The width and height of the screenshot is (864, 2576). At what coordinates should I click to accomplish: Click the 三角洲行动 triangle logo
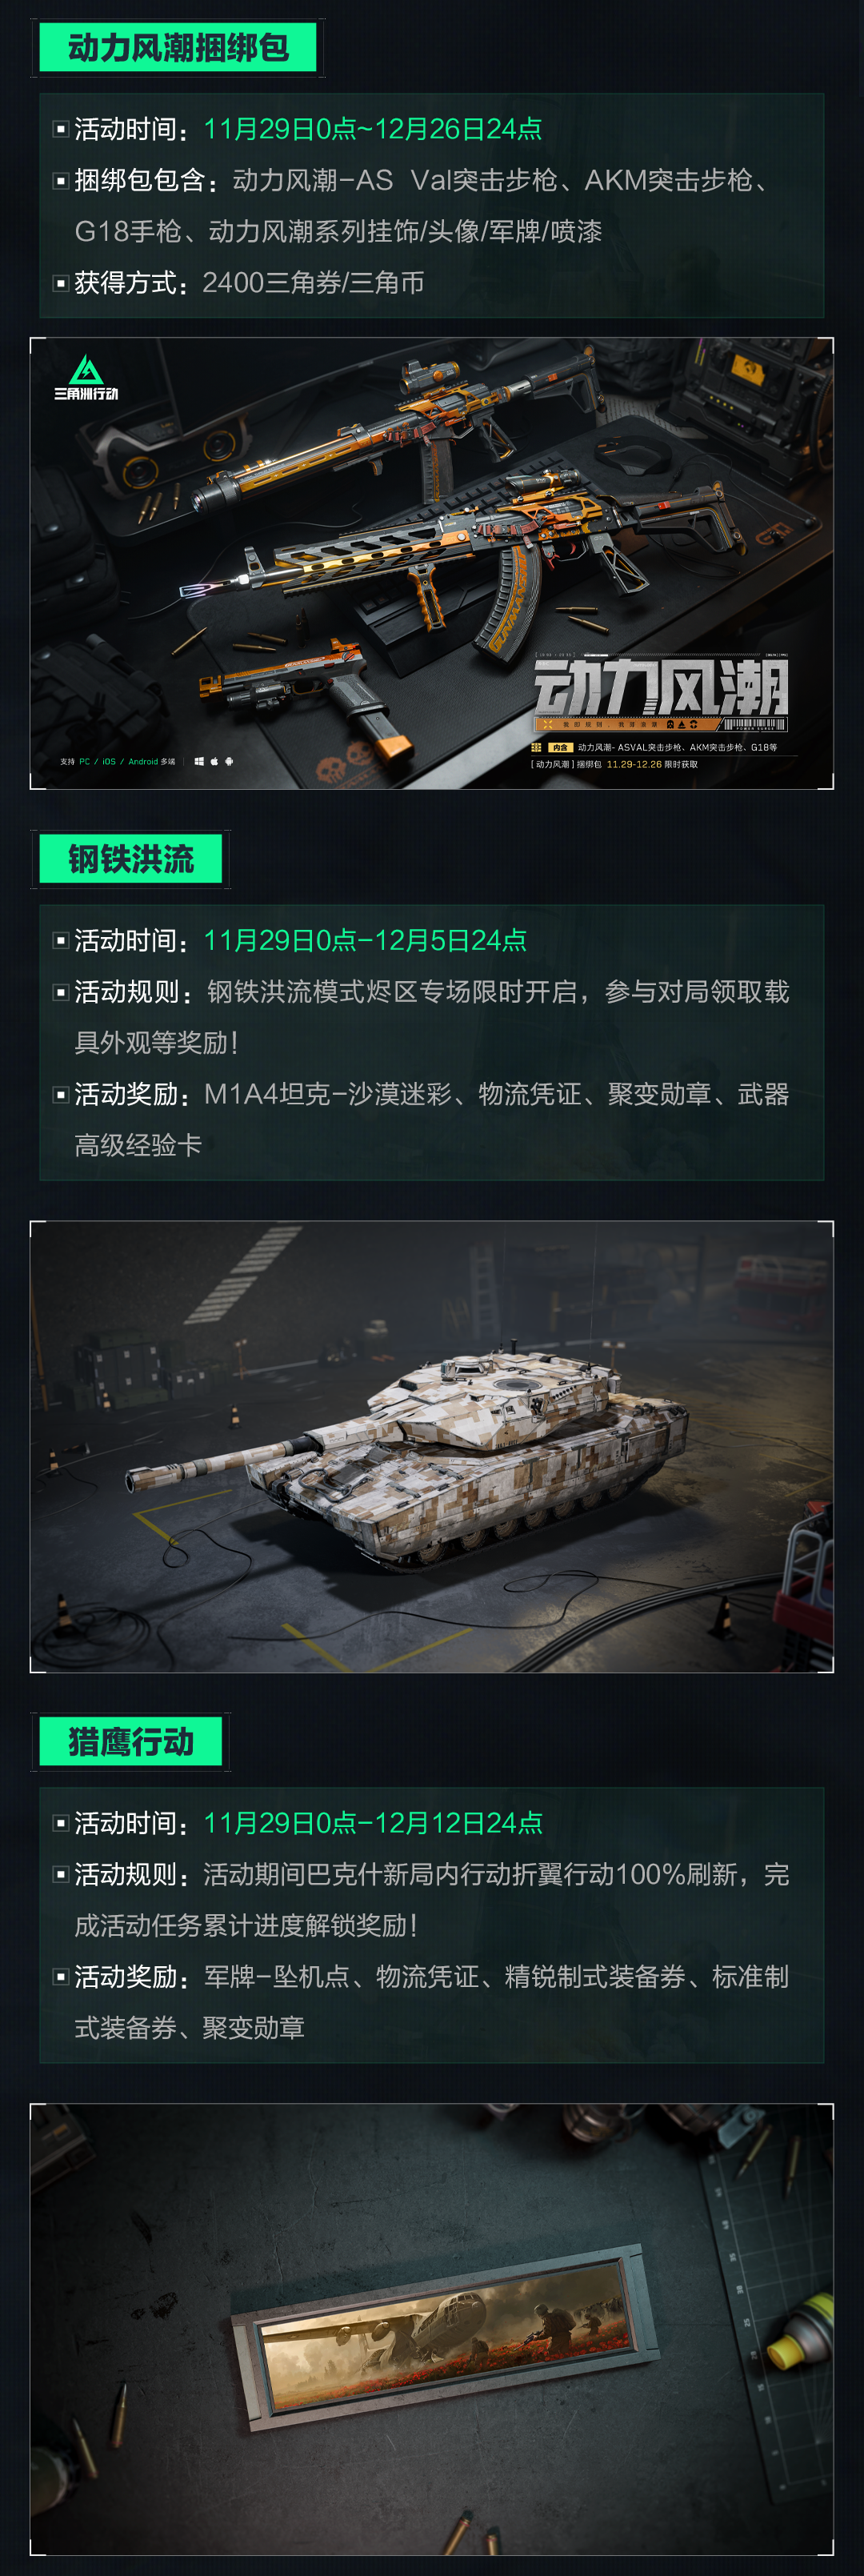pos(86,377)
